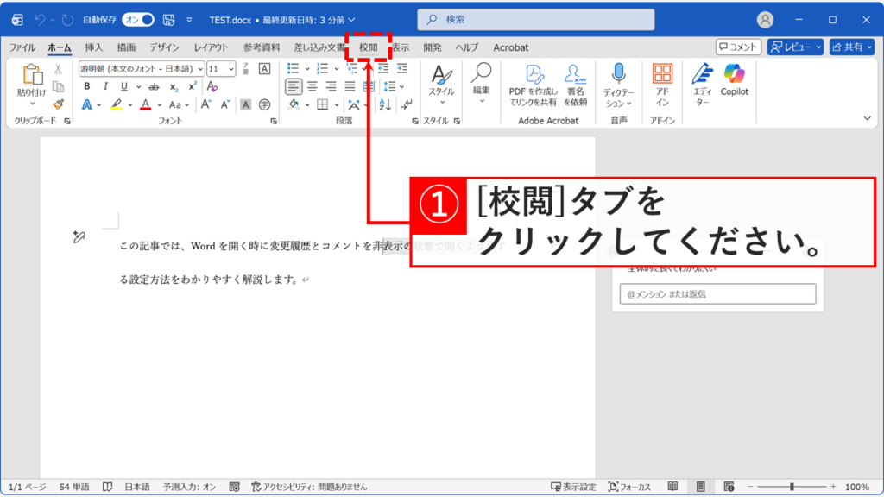Viewport: 884px width, 497px height.
Task: Select the Format Painter brush icon
Action: click(x=57, y=104)
